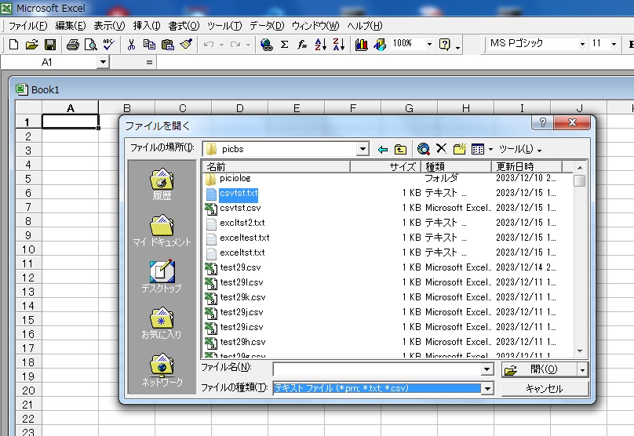Click the Views icon in dialog toolbar
The height and width of the screenshot is (436, 634).
(478, 149)
